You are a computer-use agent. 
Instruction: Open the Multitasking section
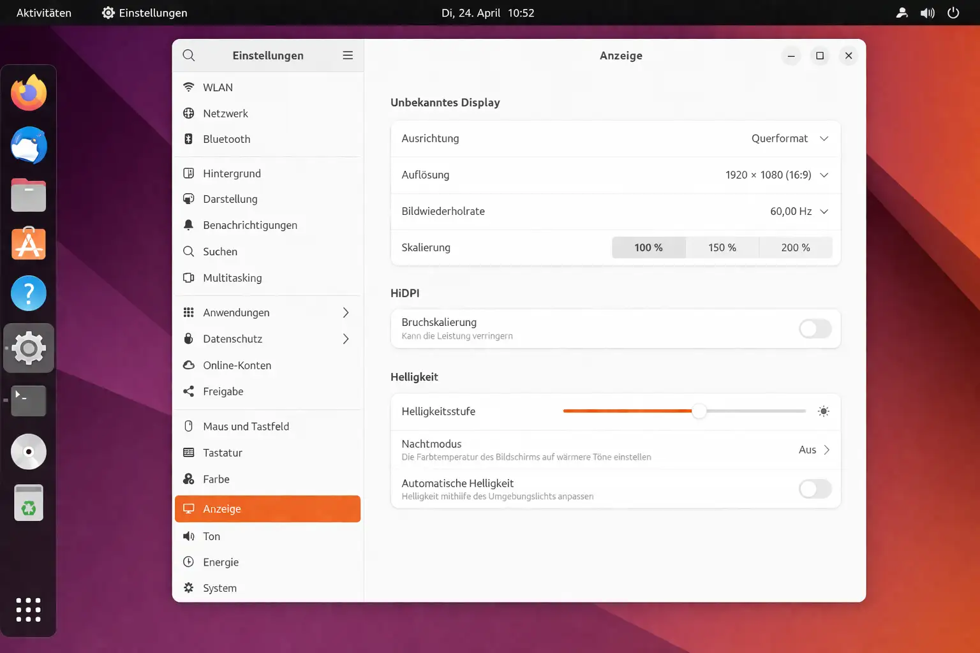point(232,278)
